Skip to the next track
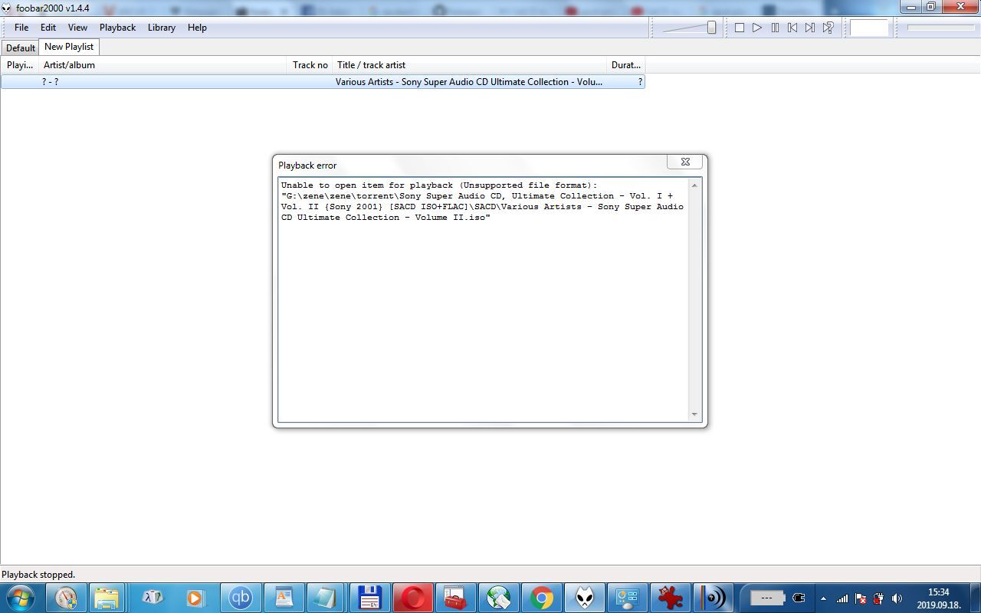This screenshot has height=613, width=981. (x=810, y=28)
